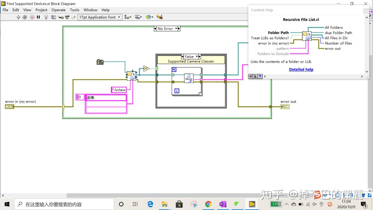Click the folder path constant on diagram
The height and width of the screenshot is (210, 373).
click(100, 62)
